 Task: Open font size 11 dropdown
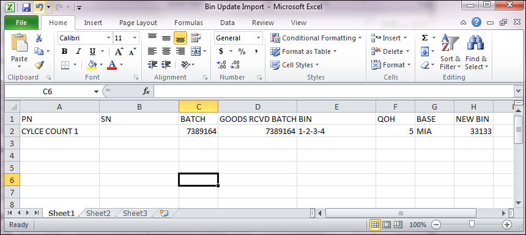click(135, 38)
